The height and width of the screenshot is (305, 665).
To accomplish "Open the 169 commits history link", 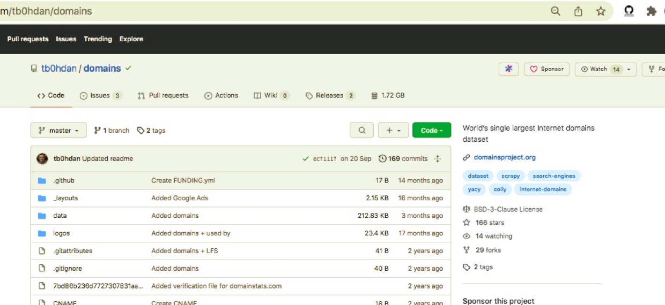I will point(403,158).
